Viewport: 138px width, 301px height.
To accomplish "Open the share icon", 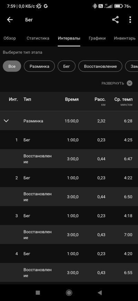I will tap(115, 20).
